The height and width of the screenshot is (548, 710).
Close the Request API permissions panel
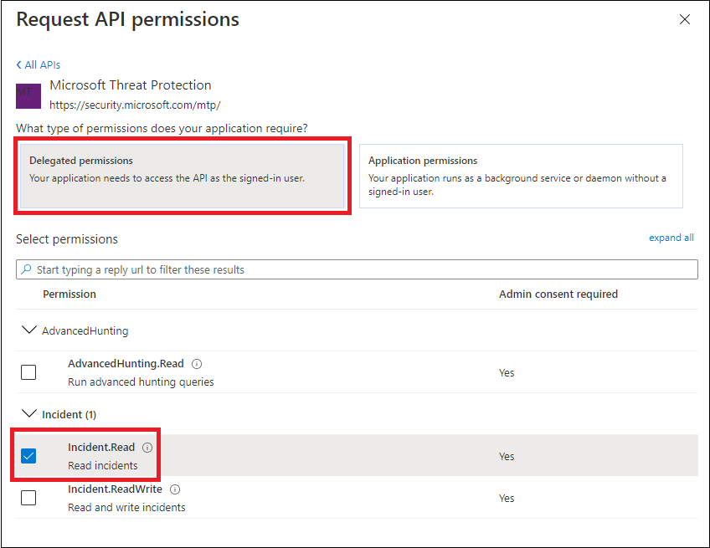tap(685, 19)
